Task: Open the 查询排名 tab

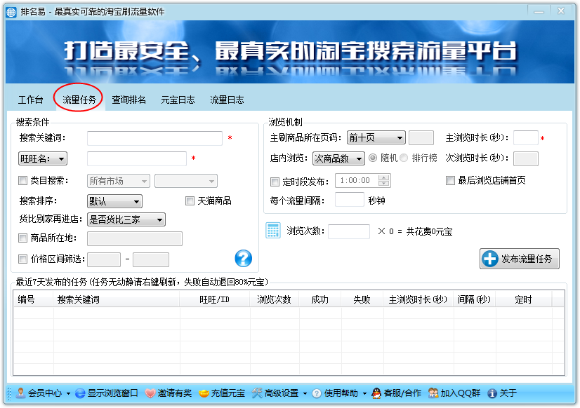Action: (128, 100)
